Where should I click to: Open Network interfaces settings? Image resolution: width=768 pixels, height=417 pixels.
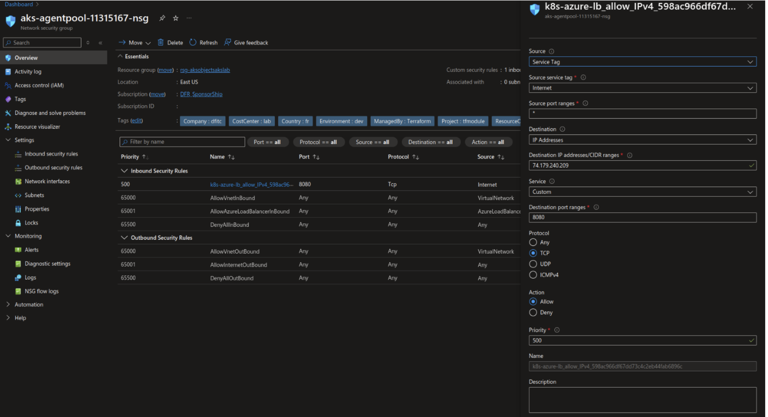pyautogui.click(x=47, y=181)
